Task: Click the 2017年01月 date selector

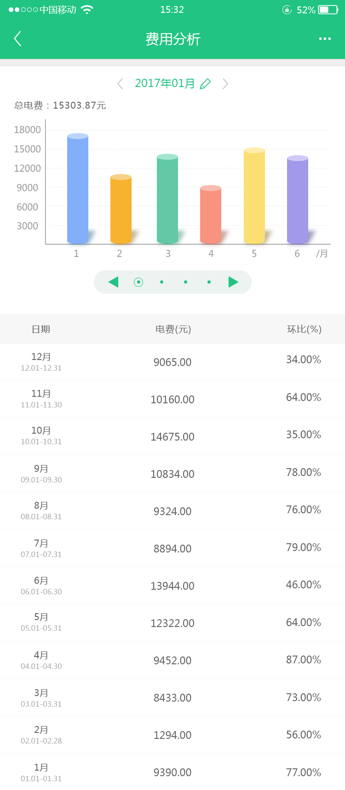Action: pos(165,83)
